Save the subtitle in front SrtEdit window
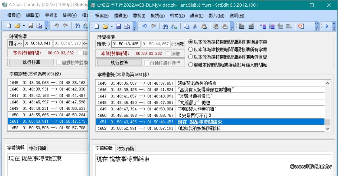 tap(118, 26)
